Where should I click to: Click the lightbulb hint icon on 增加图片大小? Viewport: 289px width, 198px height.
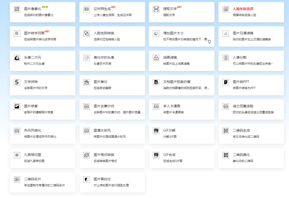210,42
